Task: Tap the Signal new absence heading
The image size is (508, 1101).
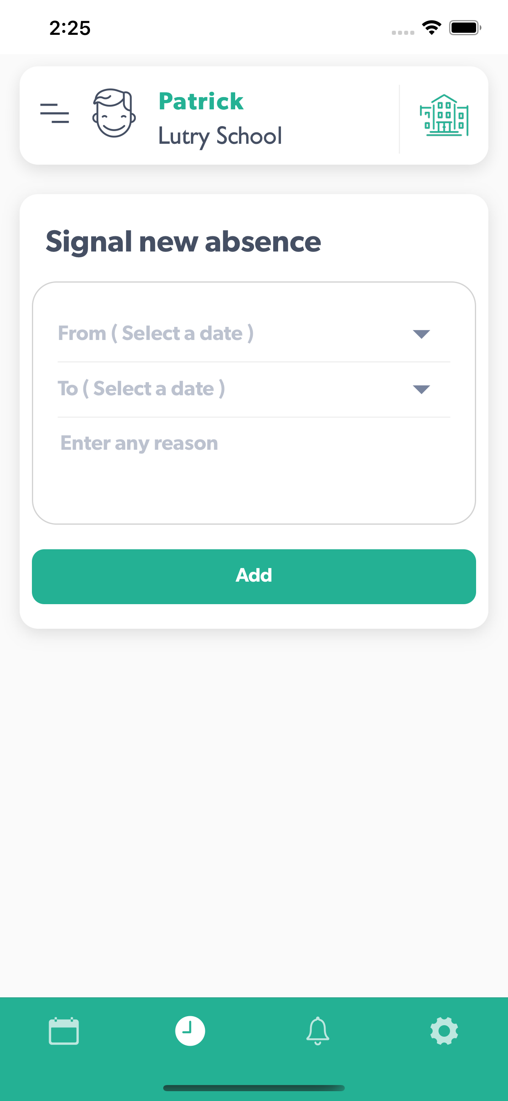Action: (183, 242)
